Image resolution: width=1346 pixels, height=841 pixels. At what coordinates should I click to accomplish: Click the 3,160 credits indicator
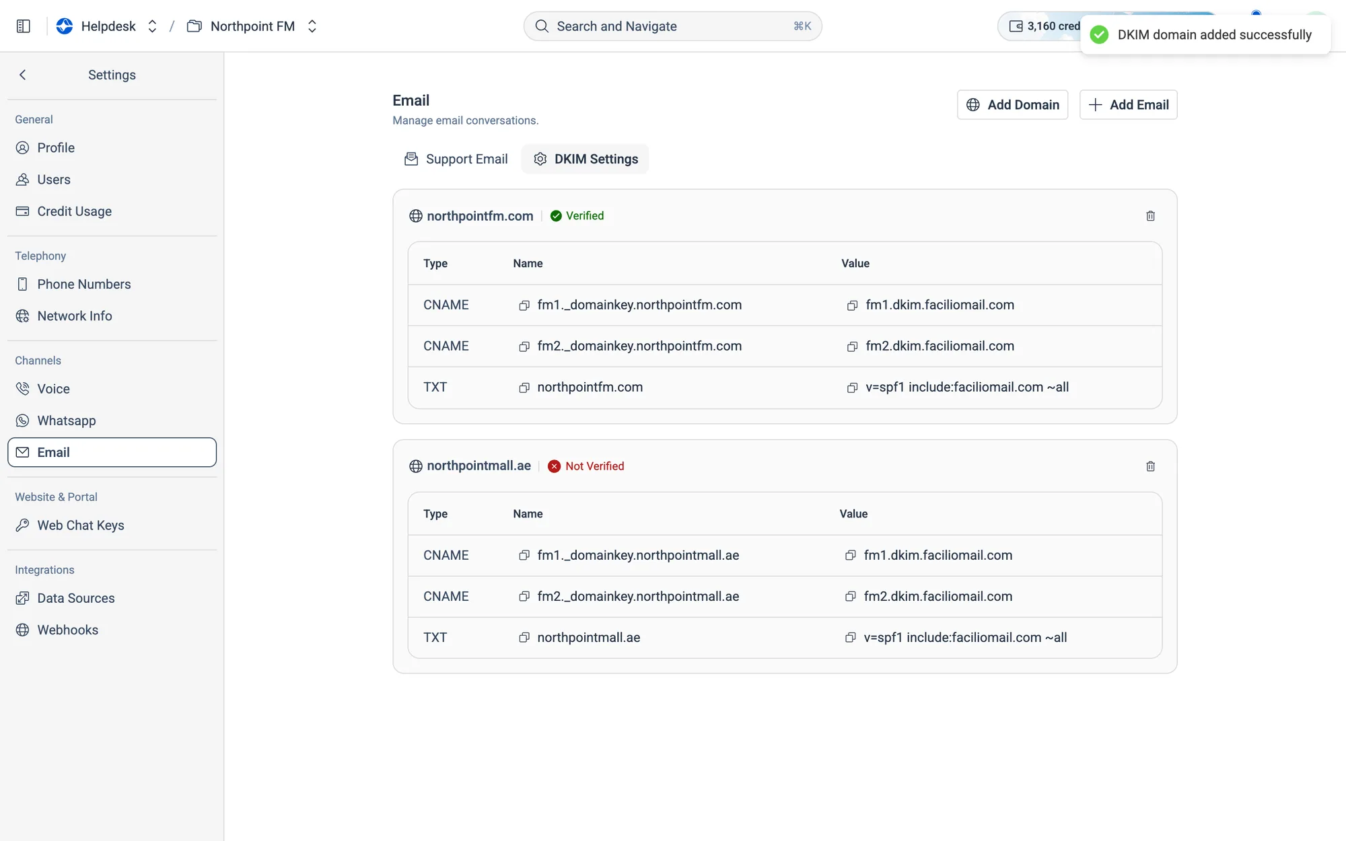[1040, 26]
